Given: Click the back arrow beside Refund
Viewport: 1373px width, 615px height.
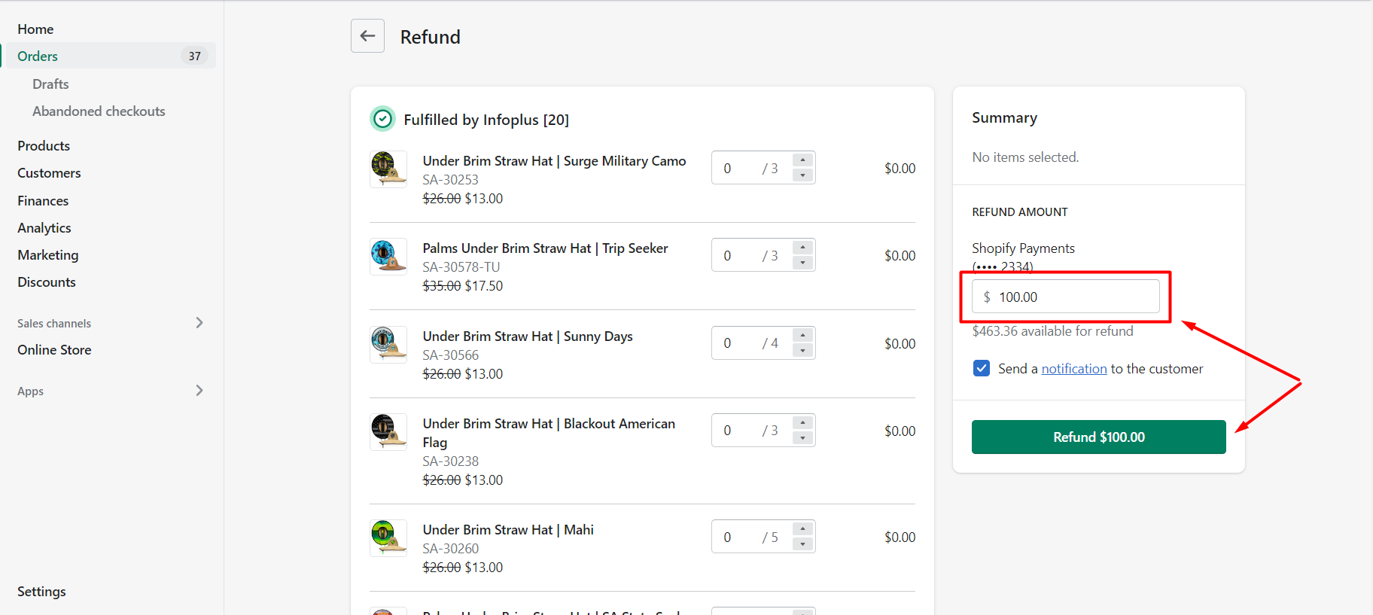Looking at the screenshot, I should pos(367,36).
